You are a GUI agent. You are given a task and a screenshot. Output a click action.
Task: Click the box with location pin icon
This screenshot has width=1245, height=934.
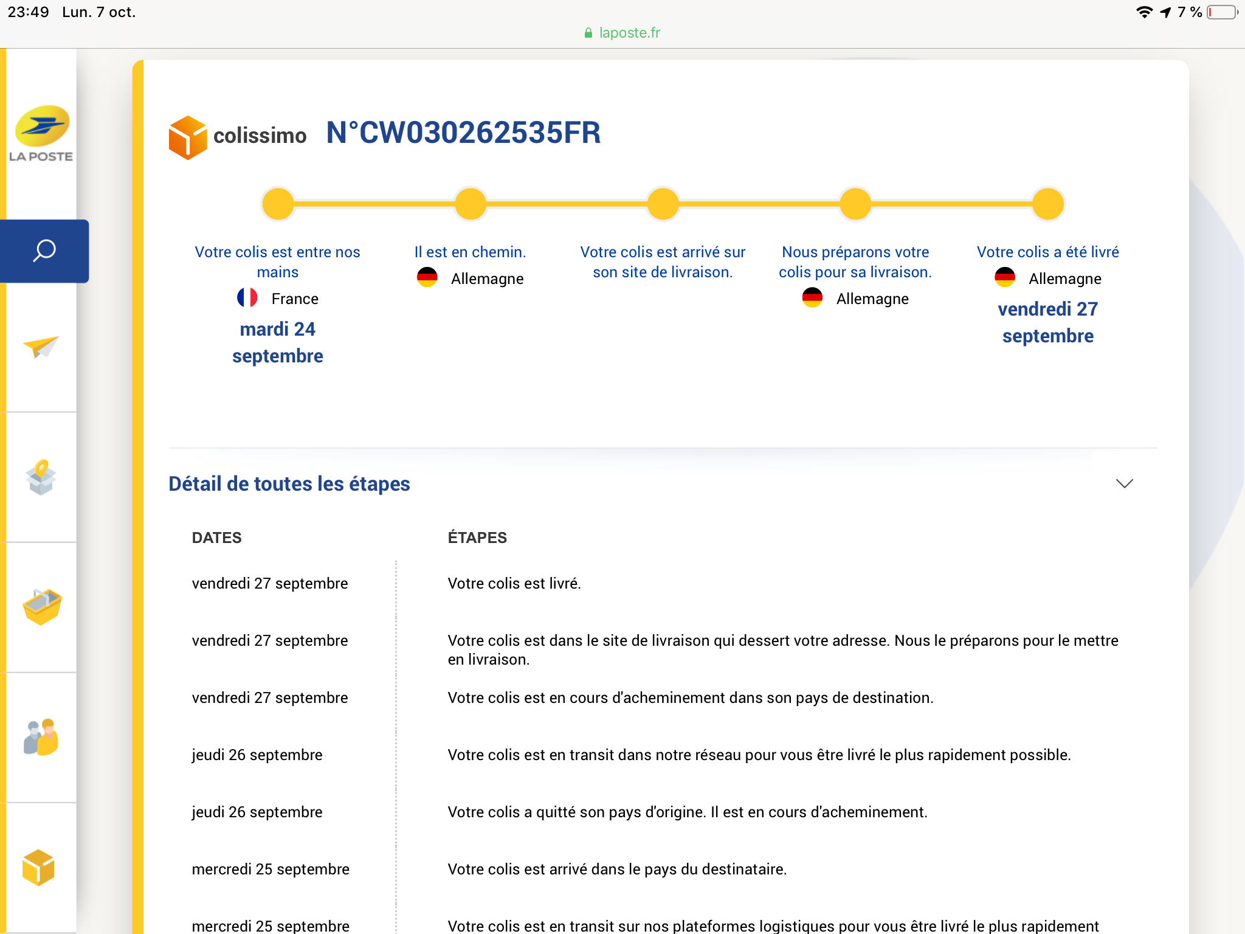tap(41, 477)
